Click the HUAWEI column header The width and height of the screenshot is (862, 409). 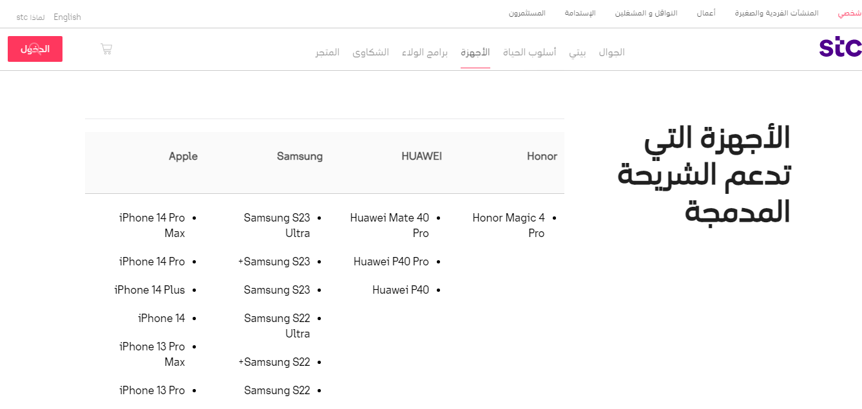pos(421,156)
